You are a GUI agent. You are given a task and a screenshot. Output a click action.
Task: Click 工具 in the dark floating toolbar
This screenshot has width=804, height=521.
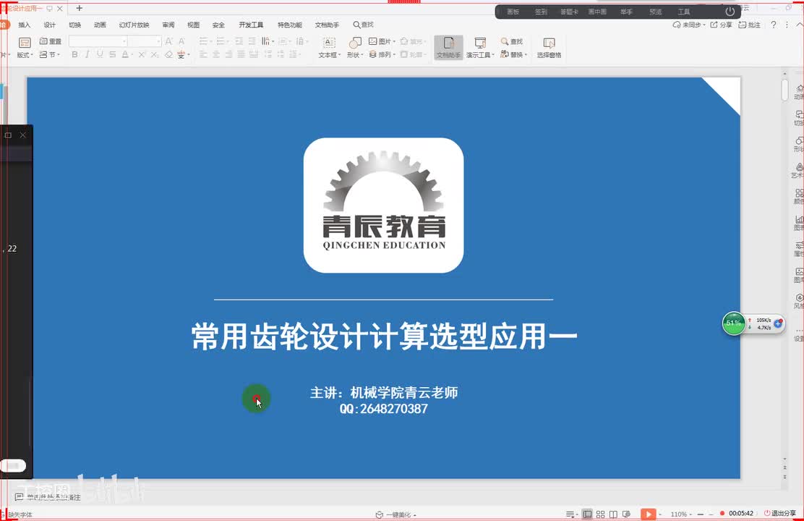pos(684,12)
